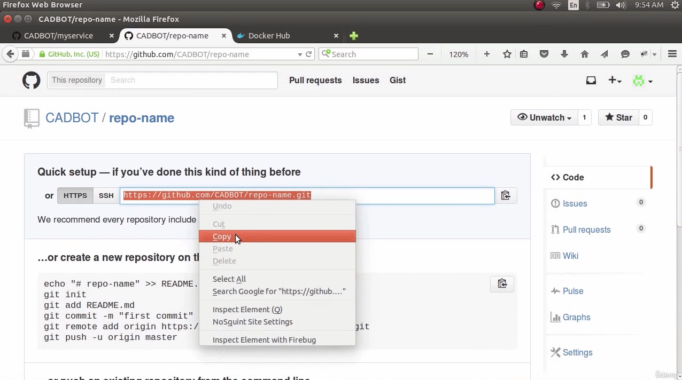Open system gear session menu
Viewport: 682px width, 380px height.
(x=675, y=5)
